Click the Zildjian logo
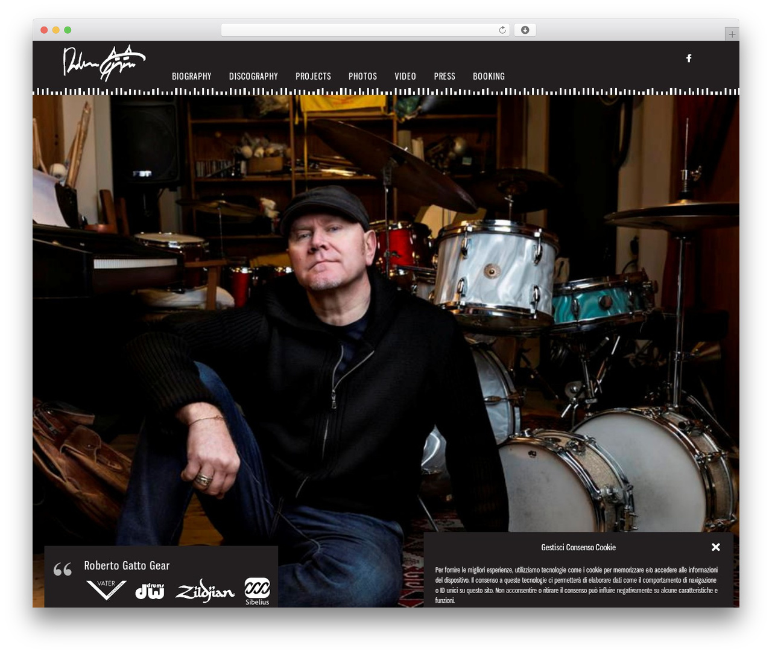Viewport: 772px width, 654px height. point(205,591)
